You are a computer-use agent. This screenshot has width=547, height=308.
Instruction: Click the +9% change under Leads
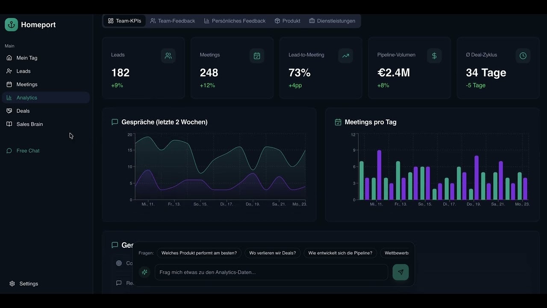pos(117,85)
